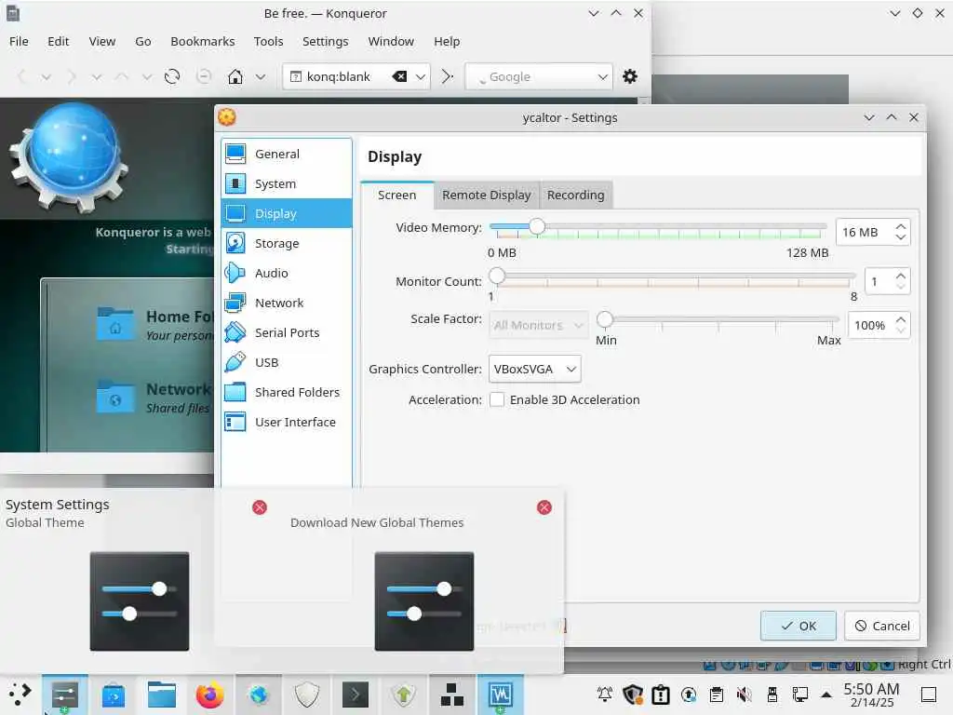Screen dimensions: 953x715
Task: Open the Audio settings category
Action: tap(287, 273)
